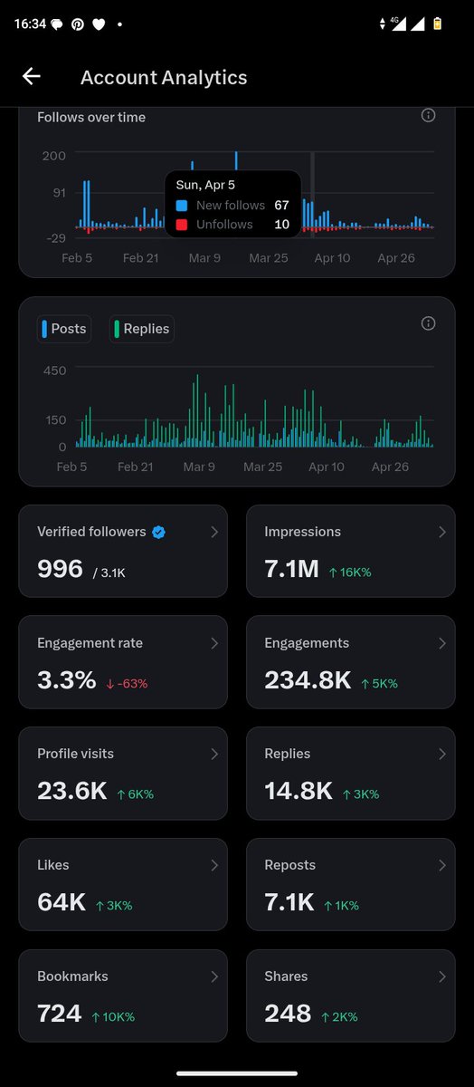This screenshot has height=1087, width=474.
Task: Tap the Account Analytics title
Action: point(164,78)
